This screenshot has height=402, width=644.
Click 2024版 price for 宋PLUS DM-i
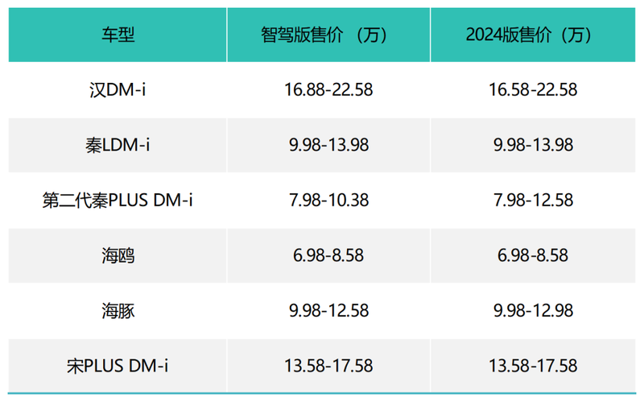click(x=533, y=366)
